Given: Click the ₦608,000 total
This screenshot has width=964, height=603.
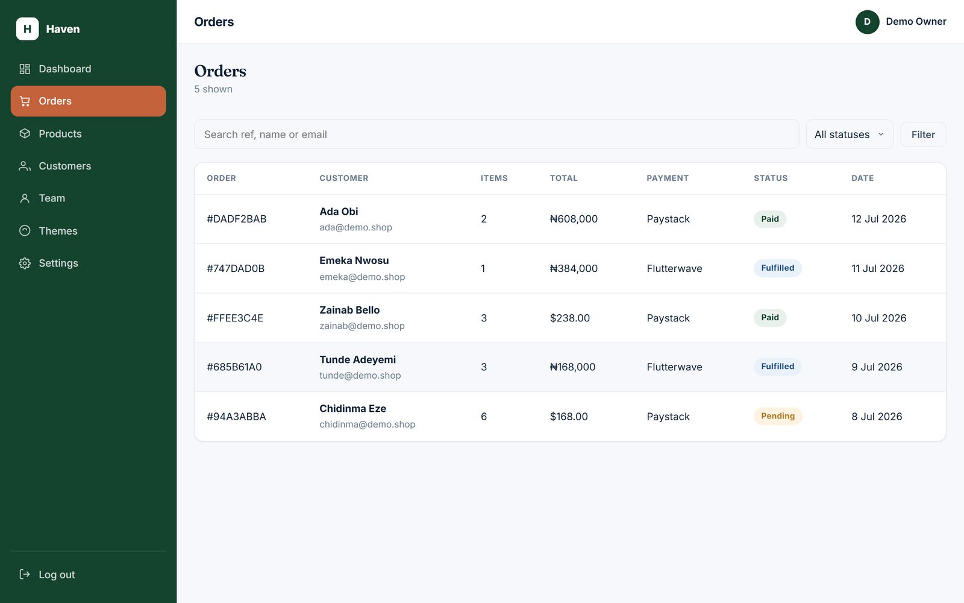Looking at the screenshot, I should (574, 219).
